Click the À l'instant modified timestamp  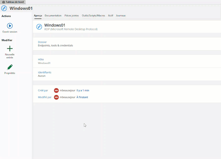tap(82, 97)
